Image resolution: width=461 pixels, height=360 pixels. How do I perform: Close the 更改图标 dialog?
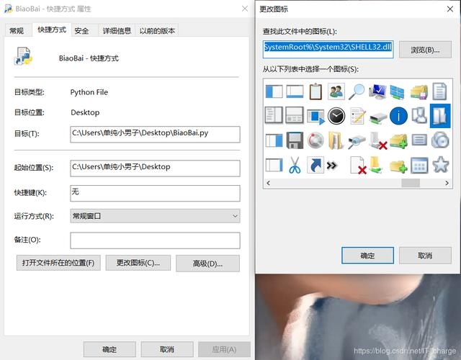pyautogui.click(x=449, y=9)
